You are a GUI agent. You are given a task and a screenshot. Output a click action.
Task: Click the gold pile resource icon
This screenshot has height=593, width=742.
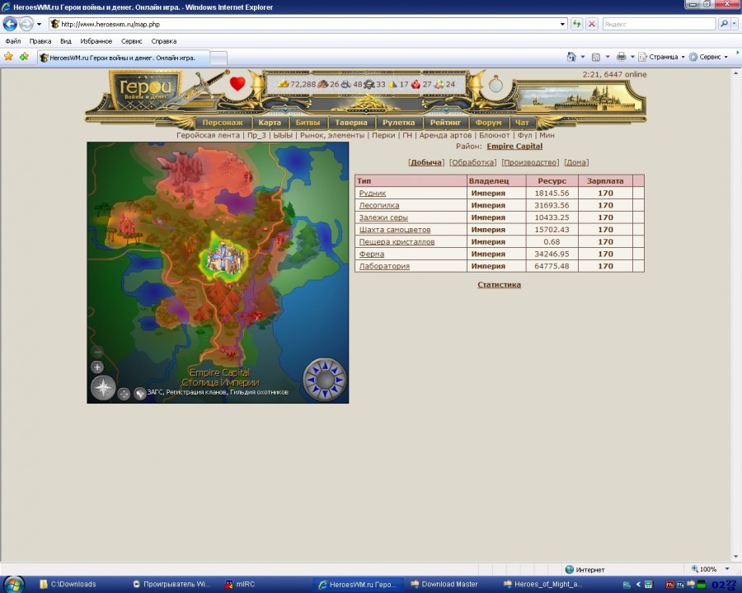tap(283, 84)
